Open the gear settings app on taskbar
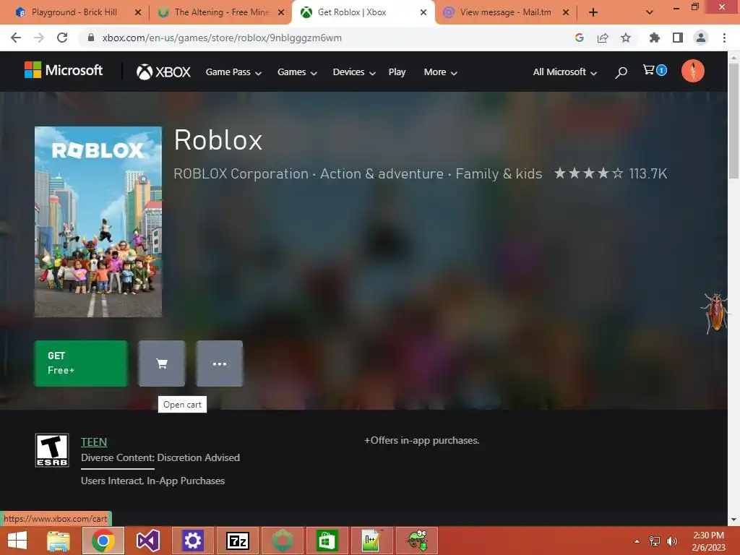740x555 pixels. coord(192,541)
